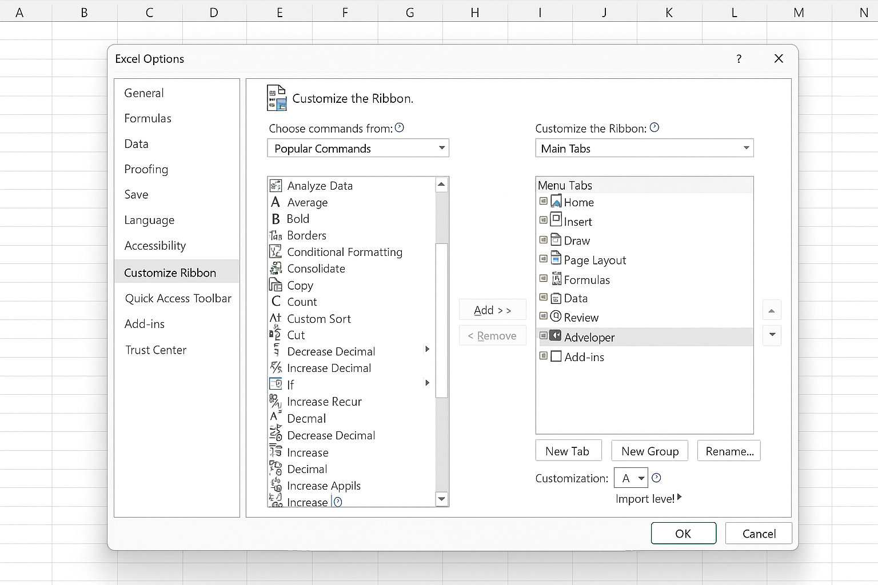Expand the Review node in ribbon tree
The image size is (878, 585).
[x=543, y=316]
